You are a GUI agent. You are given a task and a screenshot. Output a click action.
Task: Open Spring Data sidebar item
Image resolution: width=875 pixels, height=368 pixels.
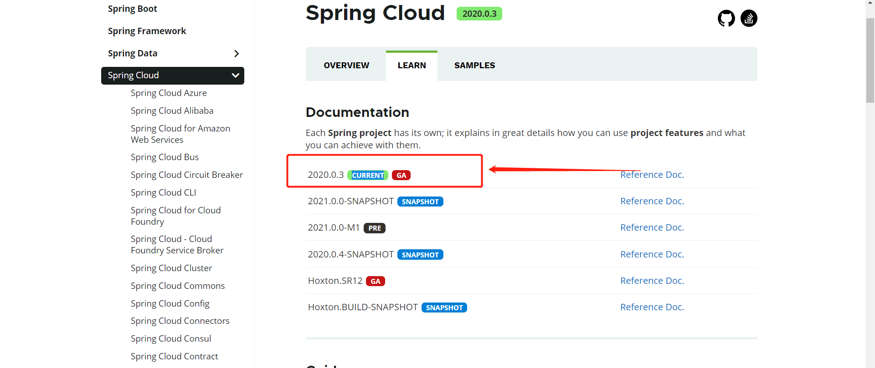tap(133, 53)
